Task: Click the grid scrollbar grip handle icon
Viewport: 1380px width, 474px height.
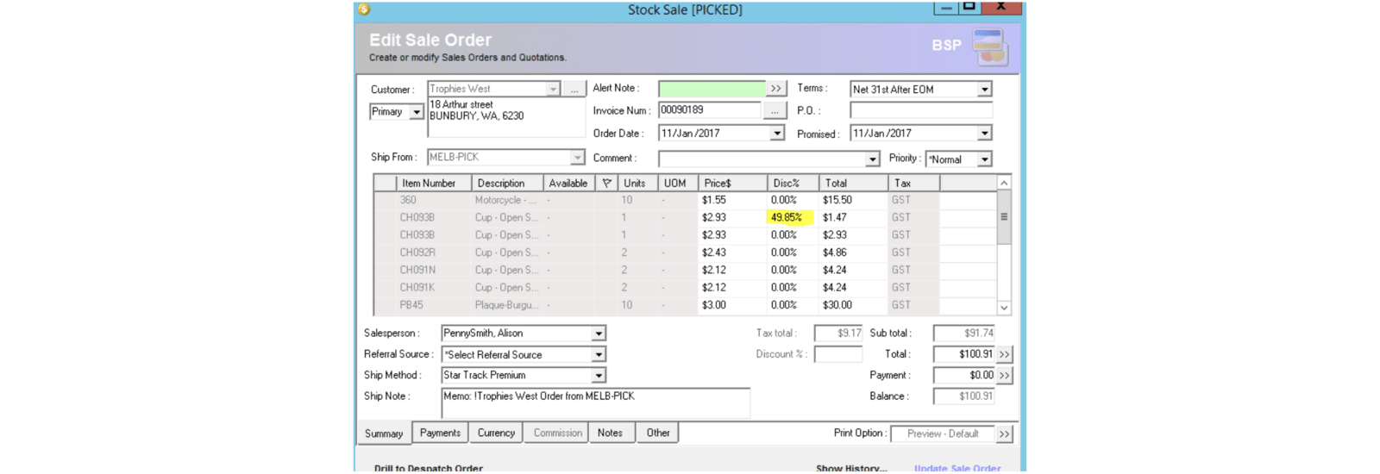Action: (x=1004, y=217)
